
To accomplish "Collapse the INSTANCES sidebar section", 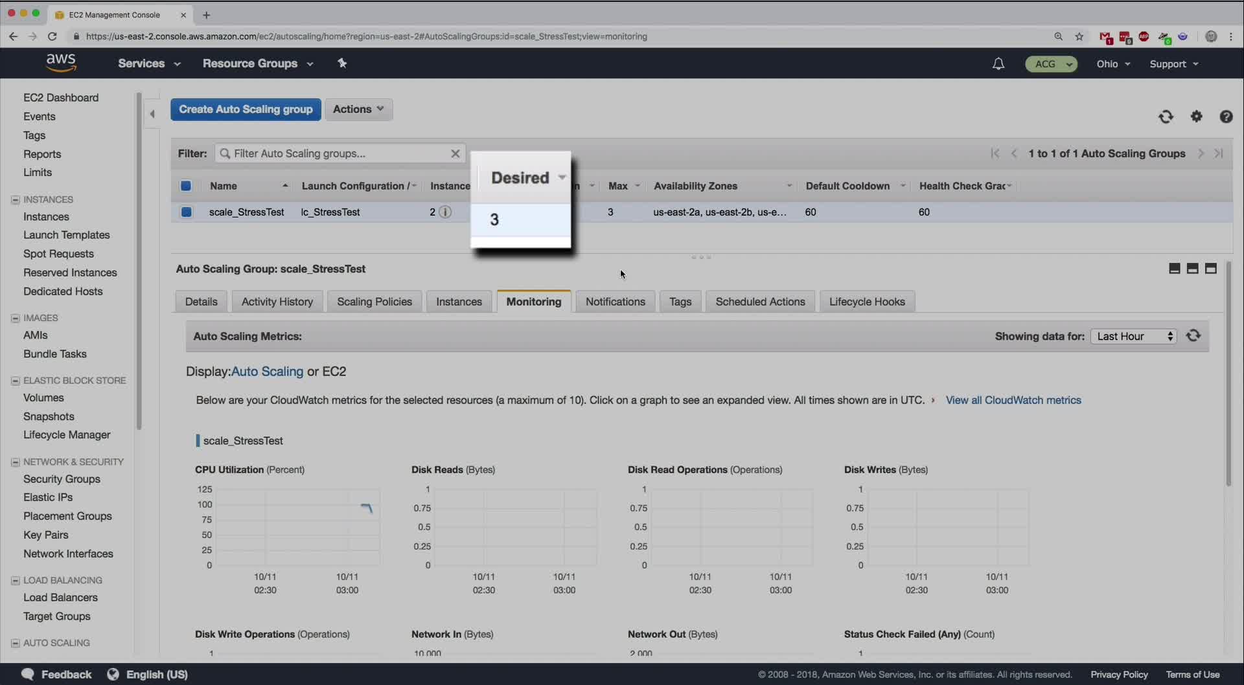I will coord(16,199).
